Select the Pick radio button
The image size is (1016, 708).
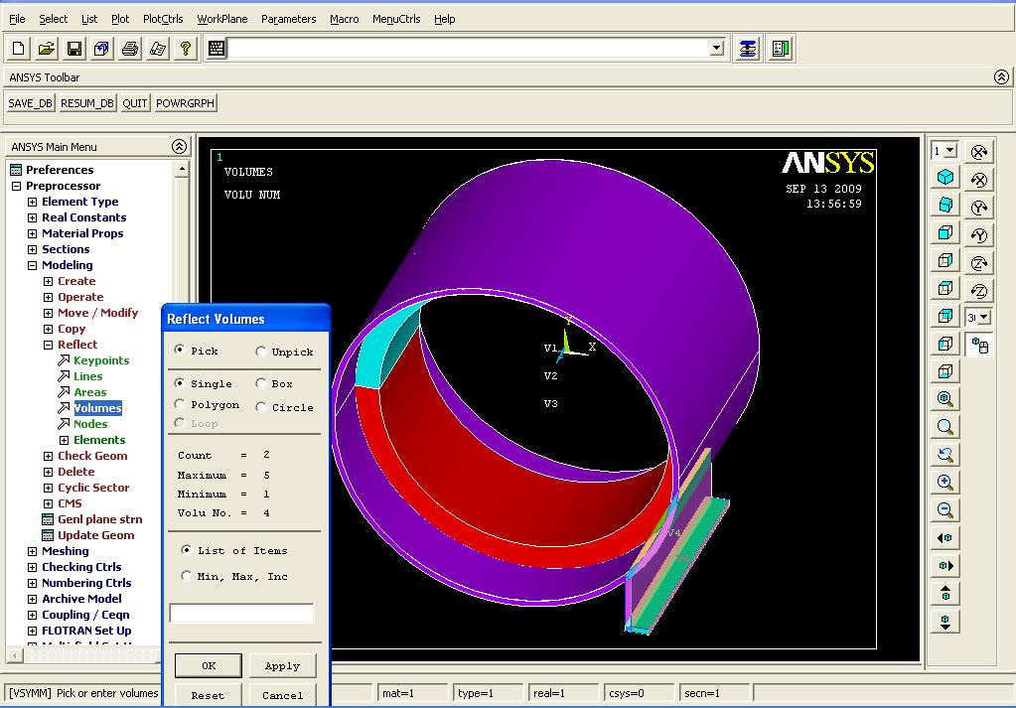180,350
